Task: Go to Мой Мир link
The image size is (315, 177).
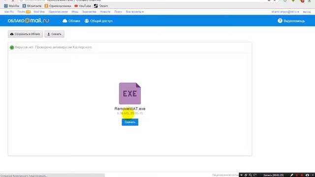Action: pos(39,12)
